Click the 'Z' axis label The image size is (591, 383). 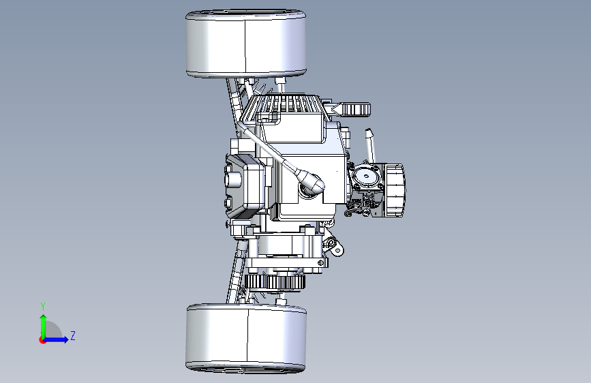pos(73,335)
